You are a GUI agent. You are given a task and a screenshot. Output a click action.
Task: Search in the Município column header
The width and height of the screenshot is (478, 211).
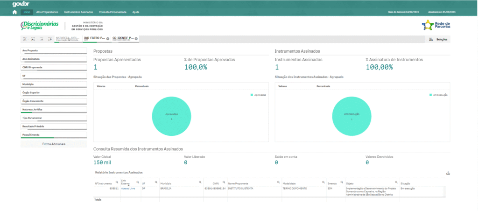(x=200, y=182)
